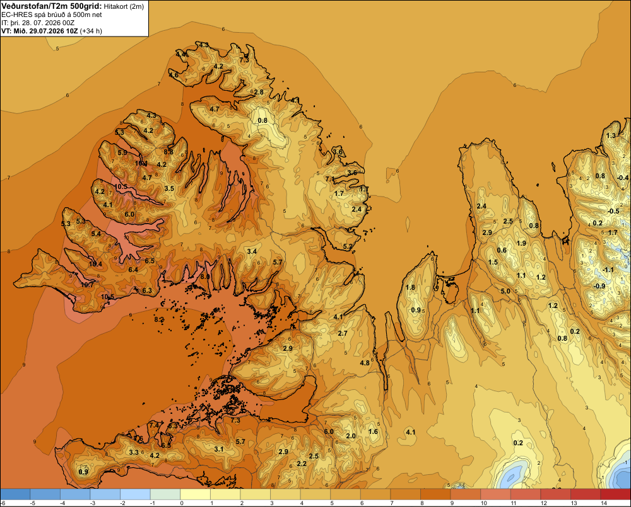Click the 0.8 temperature value near Drangajökull
The height and width of the screenshot is (507, 631).
(x=262, y=120)
